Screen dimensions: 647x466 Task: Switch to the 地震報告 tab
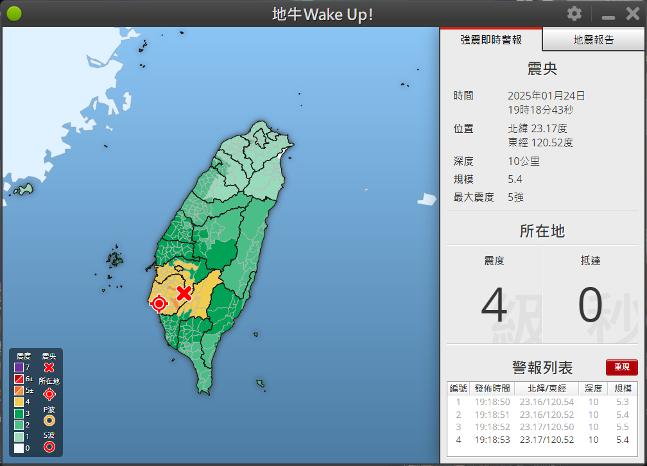click(593, 40)
